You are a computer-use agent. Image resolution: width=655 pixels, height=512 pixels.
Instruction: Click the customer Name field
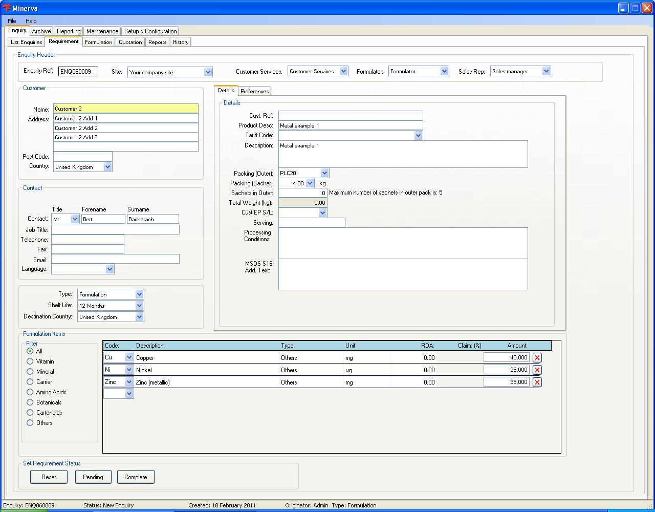point(126,109)
